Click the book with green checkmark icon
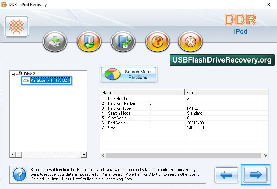The width and height of the screenshot is (277, 189). pyautogui.click(x=123, y=42)
